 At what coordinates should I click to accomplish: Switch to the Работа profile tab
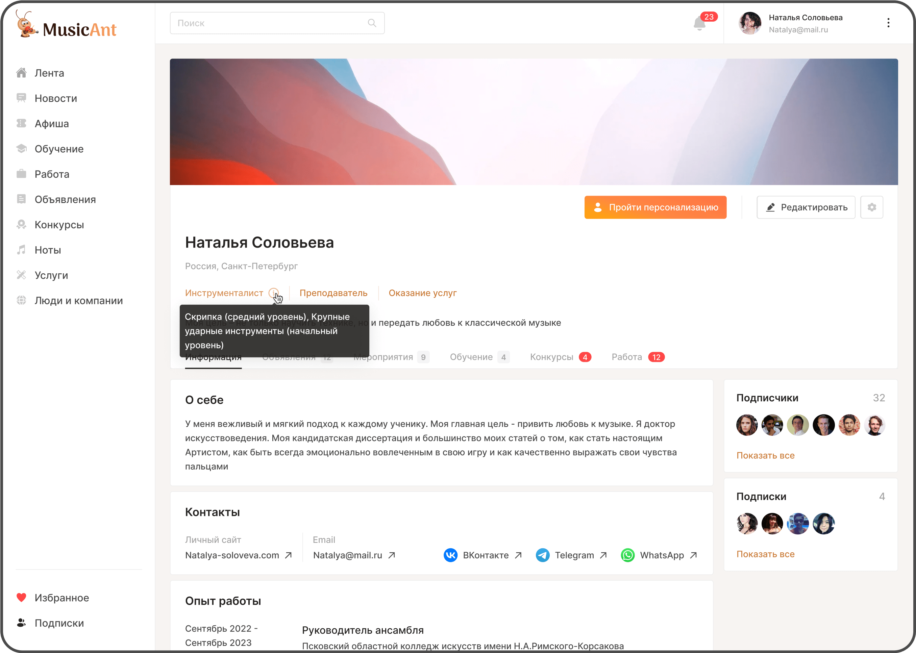point(627,357)
